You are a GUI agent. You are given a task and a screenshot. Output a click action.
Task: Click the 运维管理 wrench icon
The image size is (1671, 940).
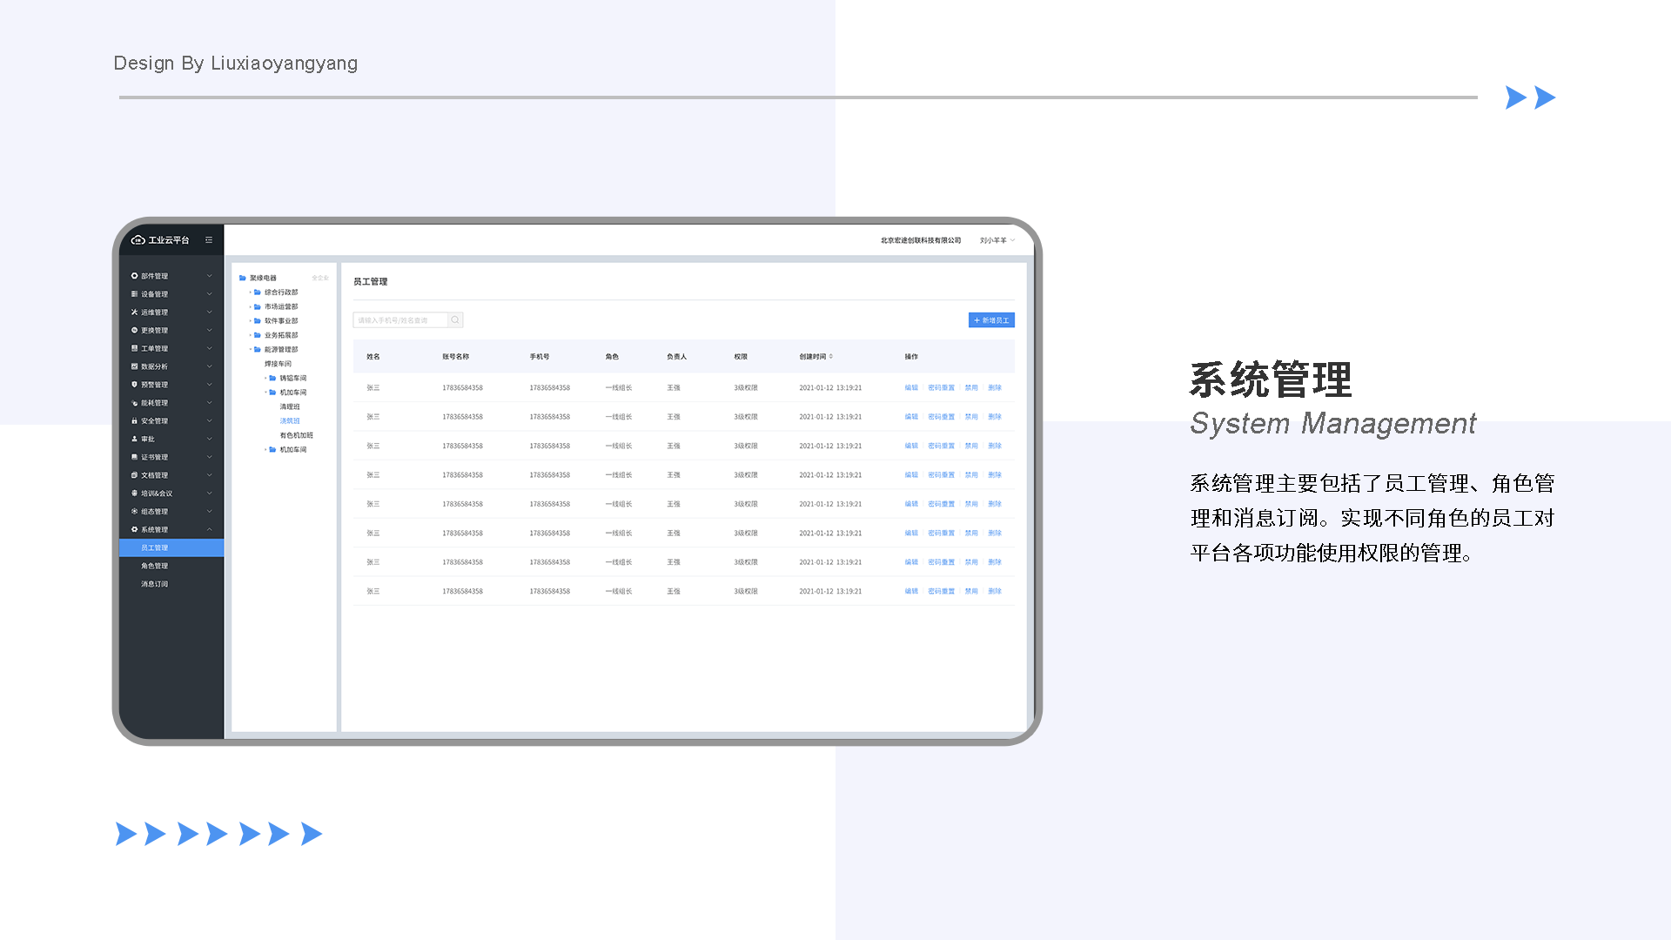(135, 312)
